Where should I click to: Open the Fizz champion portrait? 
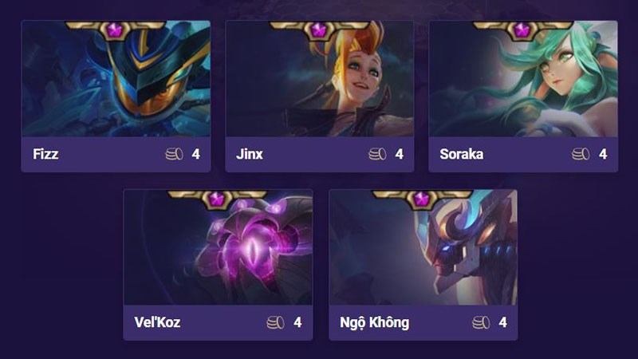tap(116, 78)
